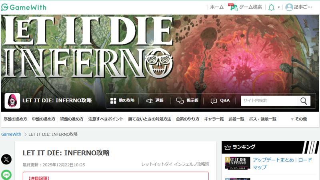Open the notifications bell
This screenshot has width=320, height=180.
(x=271, y=8)
